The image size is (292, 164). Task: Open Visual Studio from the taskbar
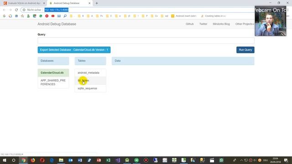[118, 160]
